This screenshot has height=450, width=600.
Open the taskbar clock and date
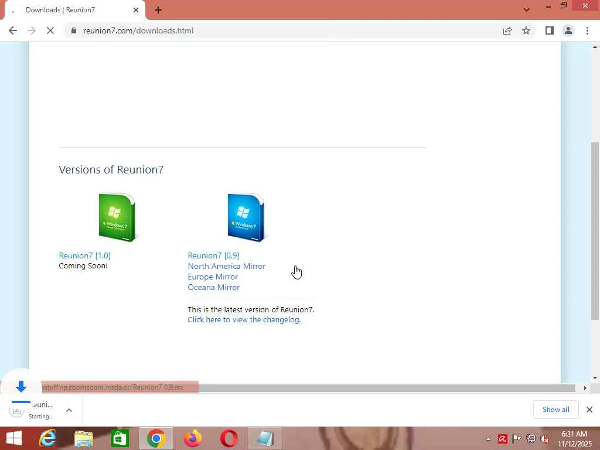[574, 439]
